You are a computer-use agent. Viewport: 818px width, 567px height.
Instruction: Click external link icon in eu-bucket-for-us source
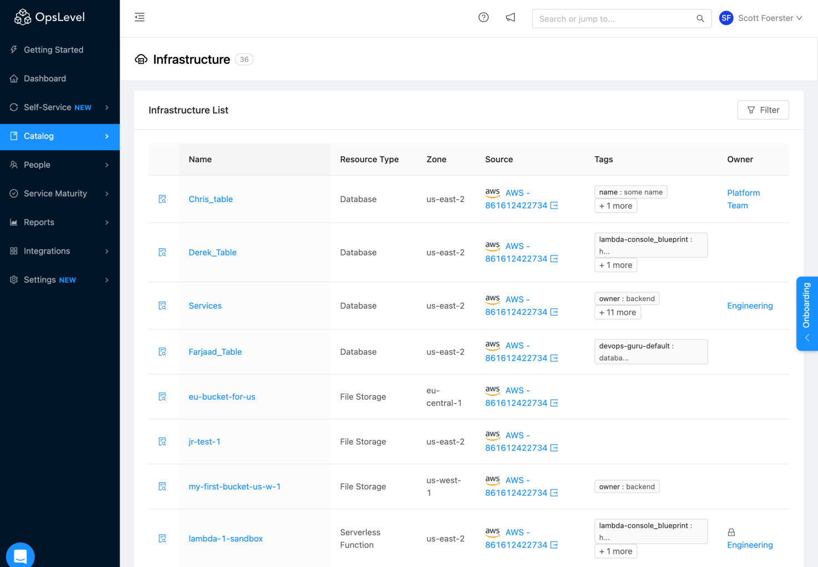tap(554, 403)
